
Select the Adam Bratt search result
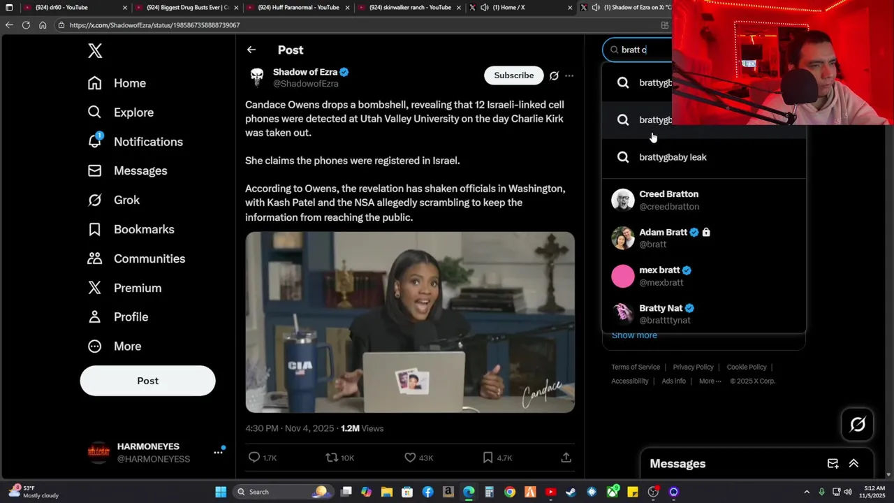(x=704, y=238)
